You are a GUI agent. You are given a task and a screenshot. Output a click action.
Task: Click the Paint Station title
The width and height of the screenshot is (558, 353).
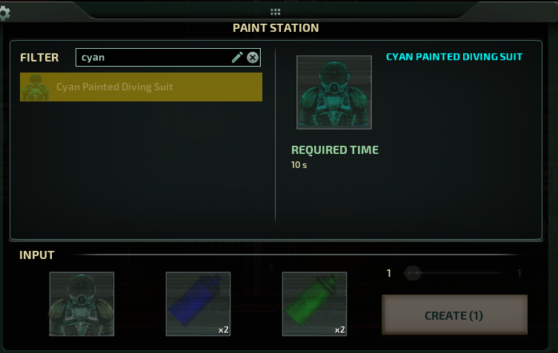(x=276, y=28)
